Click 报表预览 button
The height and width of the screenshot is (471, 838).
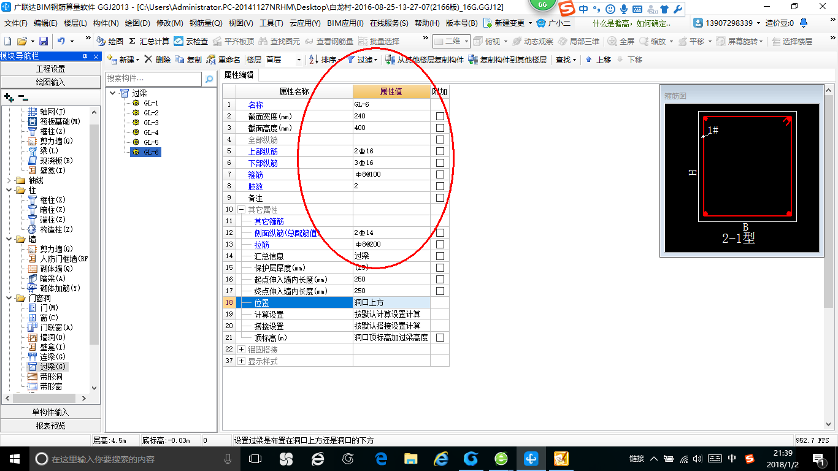[x=50, y=426]
